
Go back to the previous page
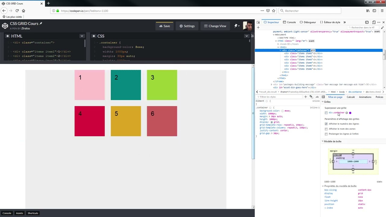[x=4, y=11]
